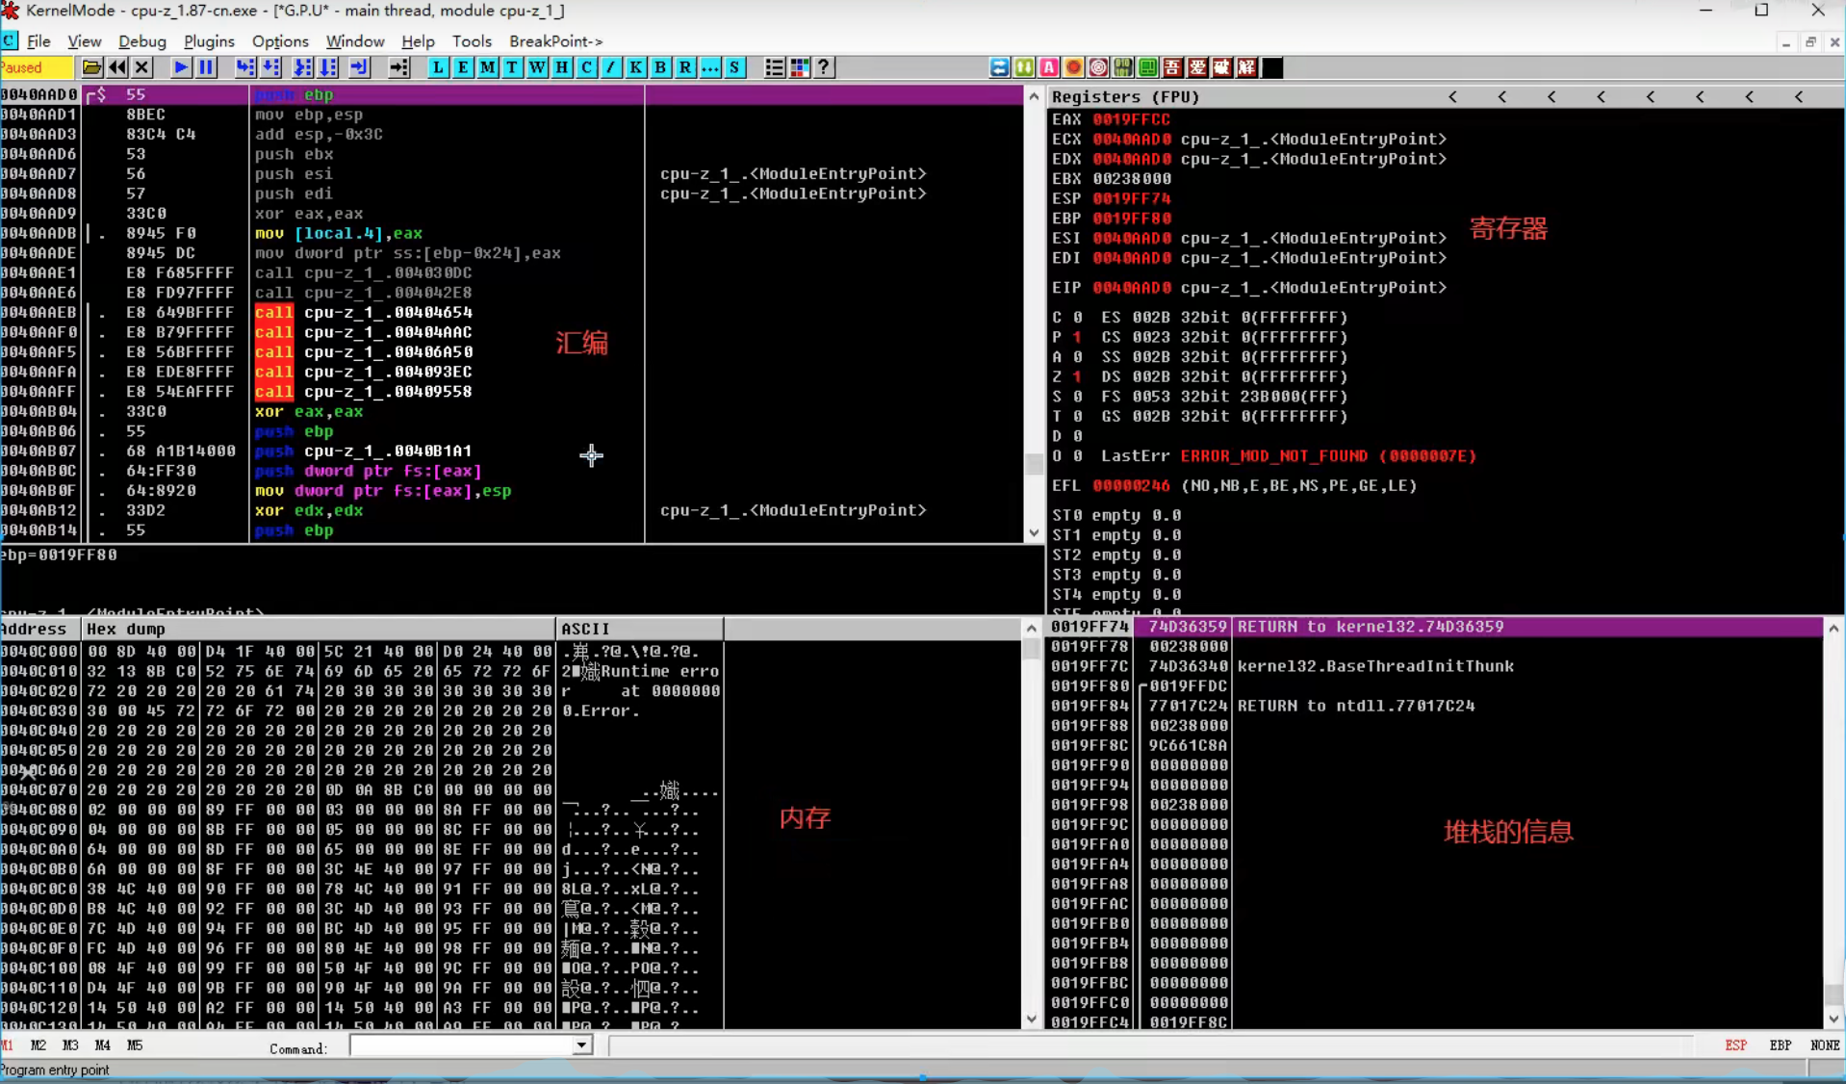Viewport: 1846px width, 1084px height.
Task: Show Breakpoints window (B button)
Action: (x=660, y=67)
